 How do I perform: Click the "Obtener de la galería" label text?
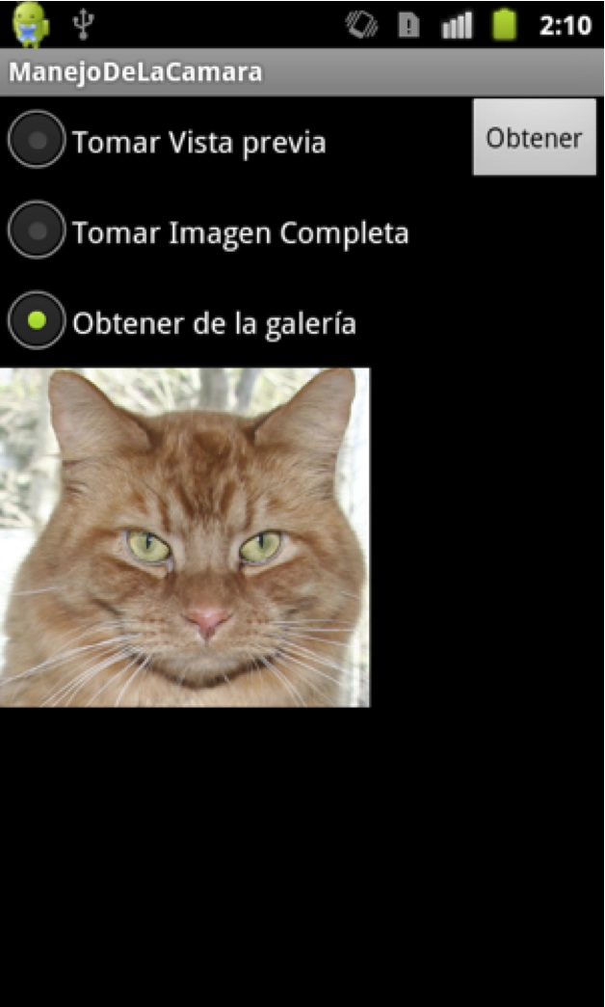click(214, 324)
